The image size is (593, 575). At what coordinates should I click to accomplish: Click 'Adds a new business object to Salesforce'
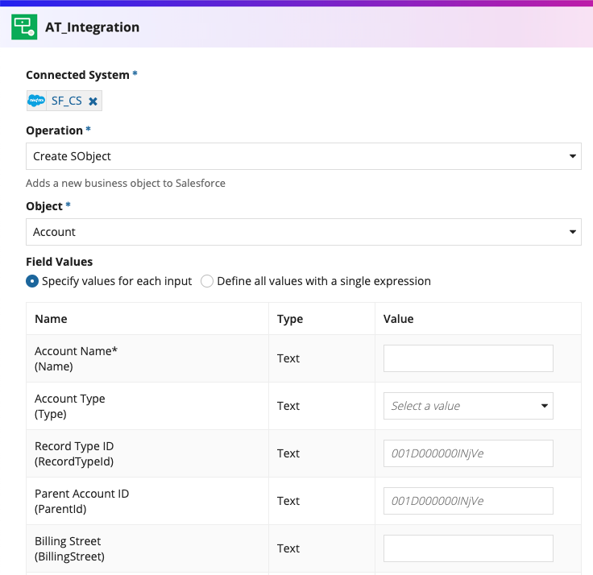[126, 184]
